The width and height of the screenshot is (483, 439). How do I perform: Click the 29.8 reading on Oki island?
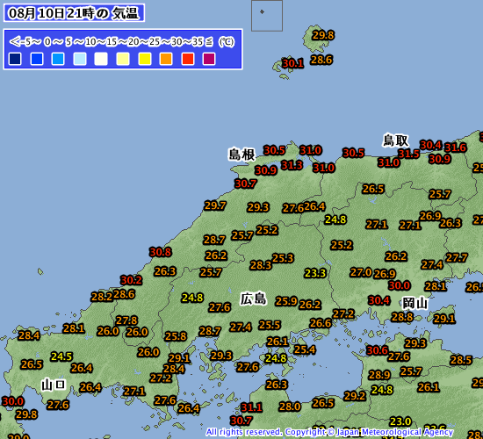pyautogui.click(x=323, y=35)
